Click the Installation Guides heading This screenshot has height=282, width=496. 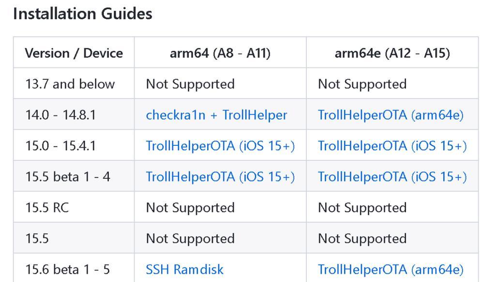point(83,14)
